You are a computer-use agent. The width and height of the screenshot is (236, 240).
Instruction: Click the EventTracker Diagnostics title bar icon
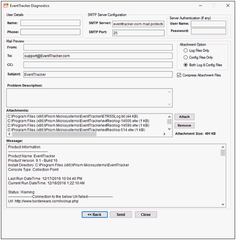(x=6, y=6)
